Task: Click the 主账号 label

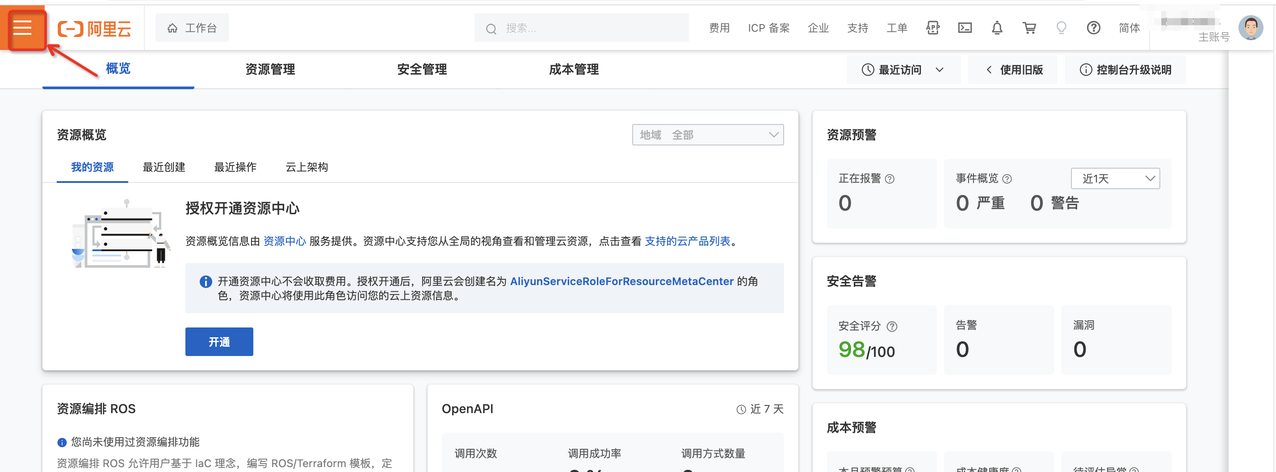Action: click(x=1213, y=37)
